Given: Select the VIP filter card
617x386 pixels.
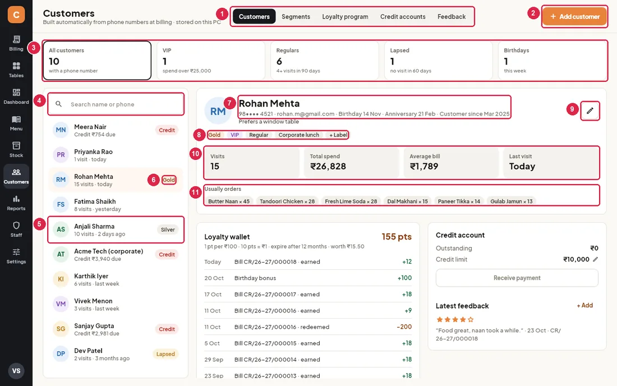Looking at the screenshot, I should pyautogui.click(x=210, y=61).
